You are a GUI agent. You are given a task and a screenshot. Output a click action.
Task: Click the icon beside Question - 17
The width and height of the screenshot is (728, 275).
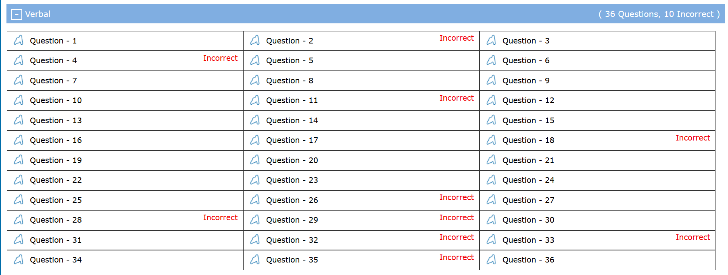[x=255, y=140]
